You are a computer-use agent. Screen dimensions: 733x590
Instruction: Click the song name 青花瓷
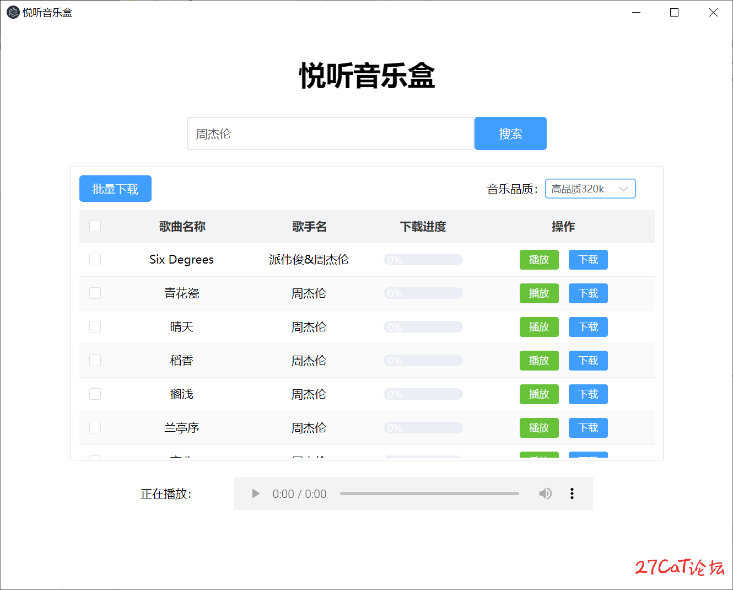pos(181,293)
